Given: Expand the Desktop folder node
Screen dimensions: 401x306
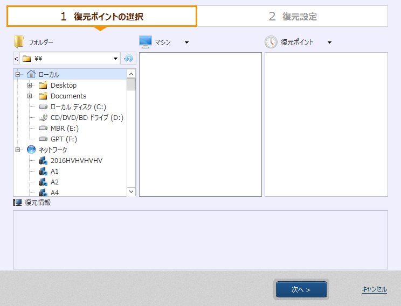Looking at the screenshot, I should click(30, 86).
